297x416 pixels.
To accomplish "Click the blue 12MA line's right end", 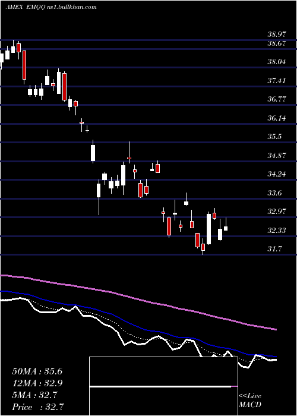I will [x=276, y=357].
